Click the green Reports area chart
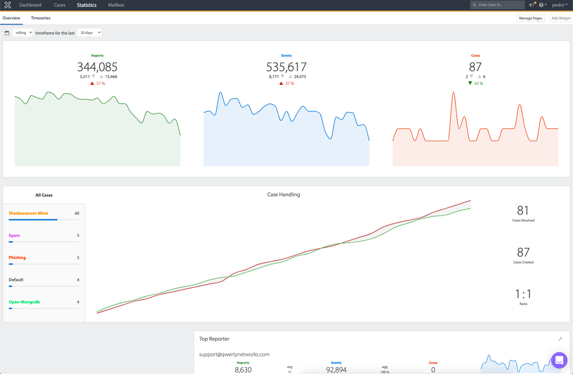This screenshot has width=573, height=374. (x=97, y=129)
